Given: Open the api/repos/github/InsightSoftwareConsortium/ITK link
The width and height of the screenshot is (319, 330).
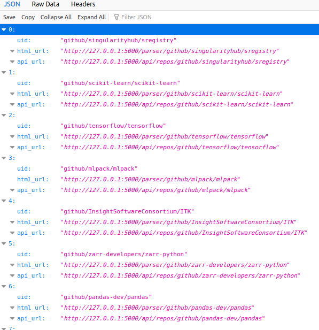Looking at the screenshot, I should pos(184,233).
